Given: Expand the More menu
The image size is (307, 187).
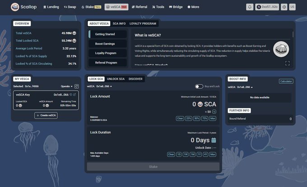Looking at the screenshot, I should 193,7.
